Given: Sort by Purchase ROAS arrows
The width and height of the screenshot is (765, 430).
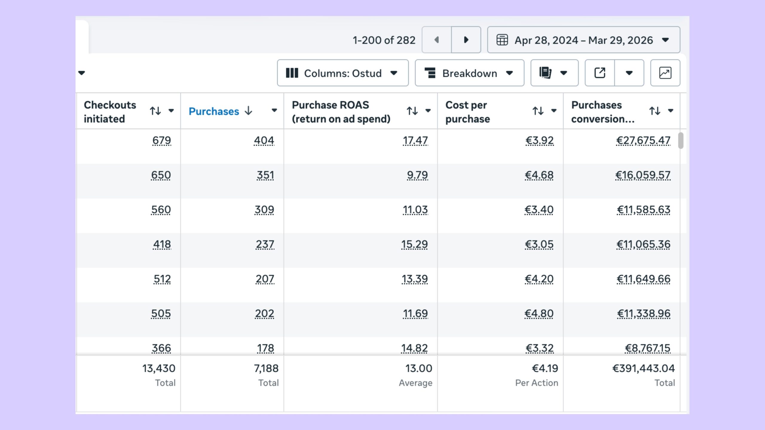Looking at the screenshot, I should pyautogui.click(x=412, y=111).
